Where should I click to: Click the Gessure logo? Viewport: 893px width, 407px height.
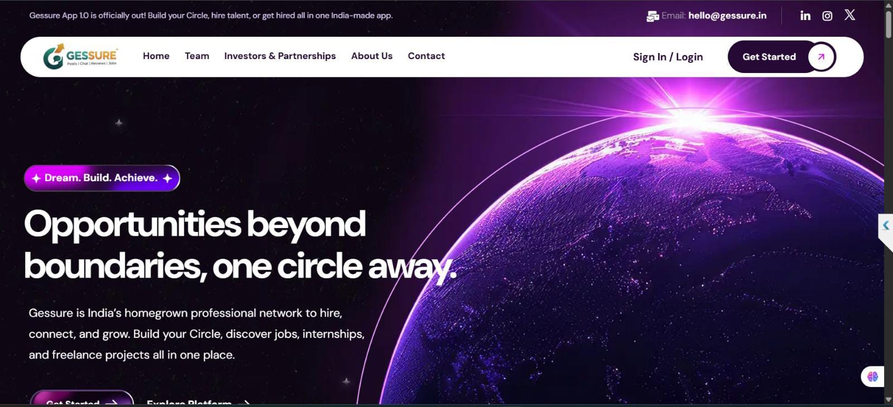[80, 56]
